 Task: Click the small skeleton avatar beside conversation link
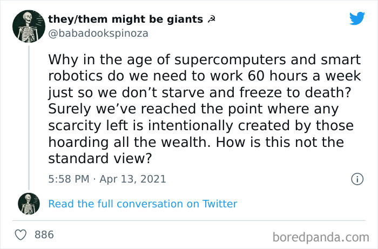tap(29, 203)
